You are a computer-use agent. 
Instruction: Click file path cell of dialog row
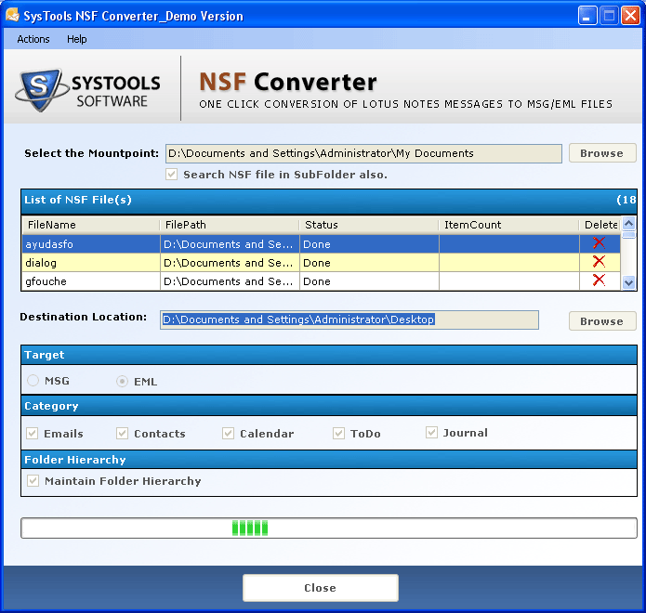point(230,263)
